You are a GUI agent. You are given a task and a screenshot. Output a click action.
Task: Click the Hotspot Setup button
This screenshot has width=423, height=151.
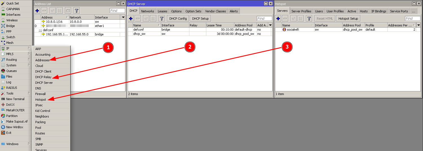[x=348, y=19]
